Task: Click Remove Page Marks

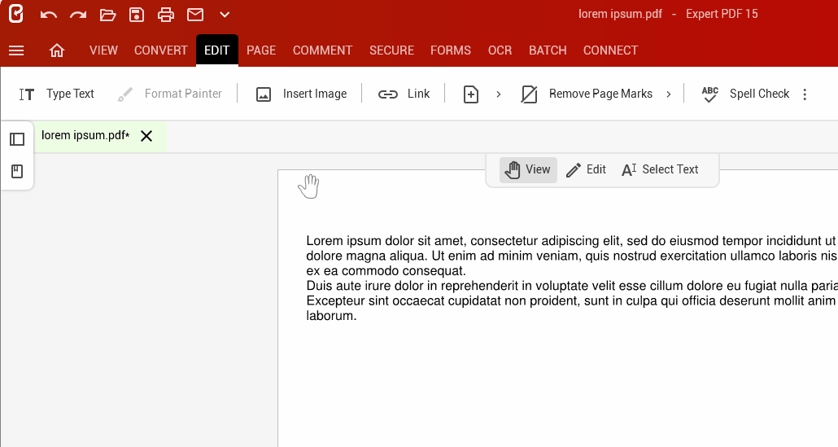Action: 587,94
